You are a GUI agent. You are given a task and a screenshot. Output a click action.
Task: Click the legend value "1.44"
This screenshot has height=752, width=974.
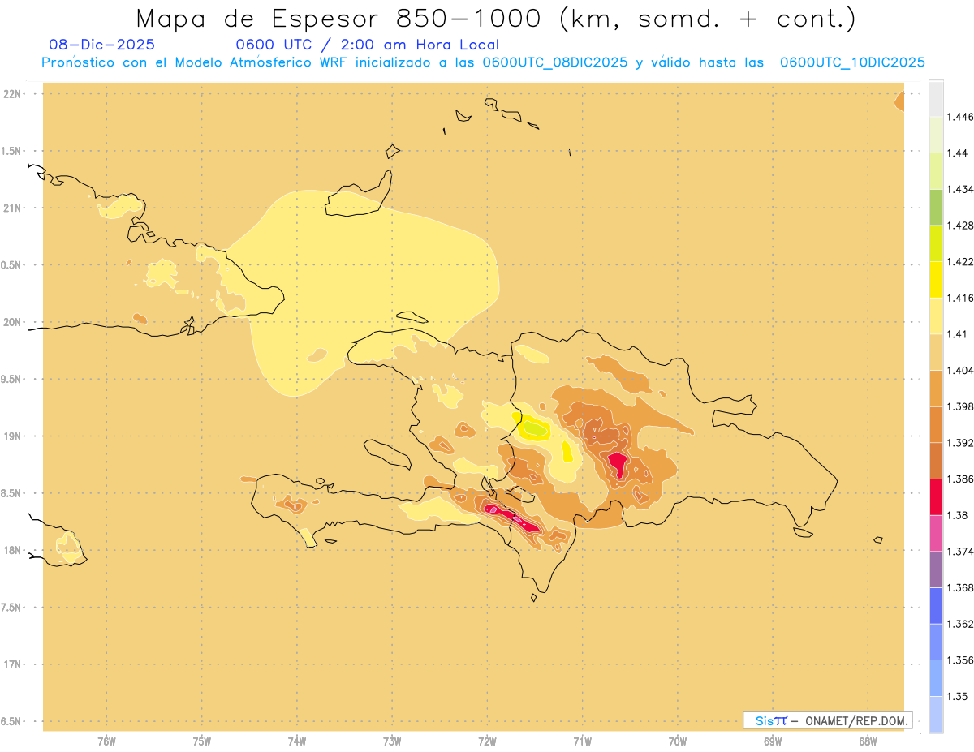pyautogui.click(x=959, y=153)
